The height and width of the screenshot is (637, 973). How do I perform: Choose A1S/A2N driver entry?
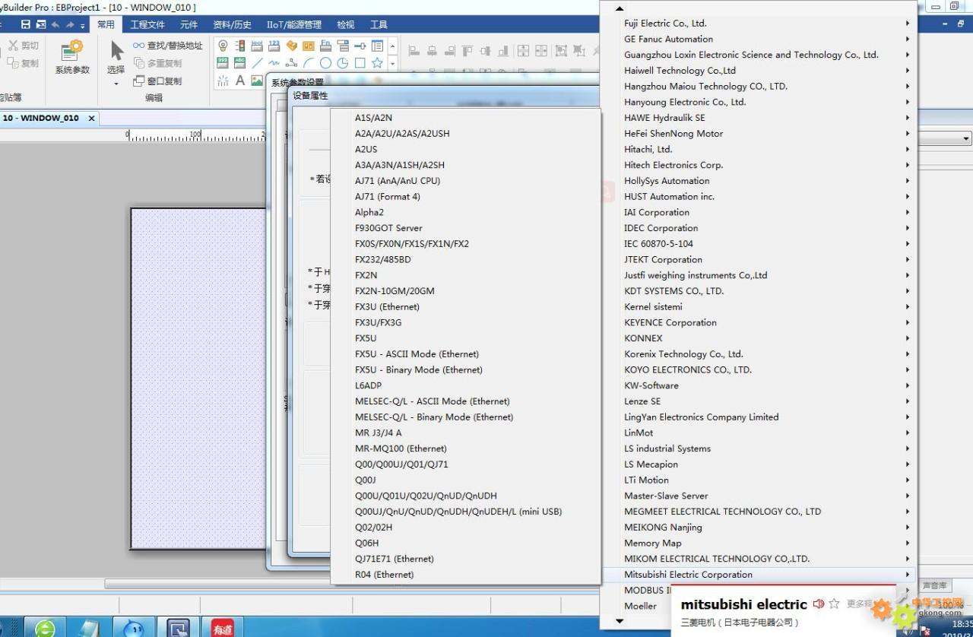465,118
